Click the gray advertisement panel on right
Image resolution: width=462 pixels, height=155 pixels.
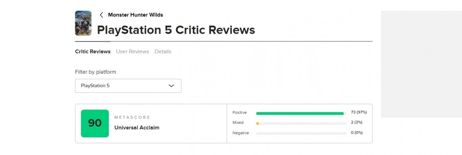(x=421, y=64)
